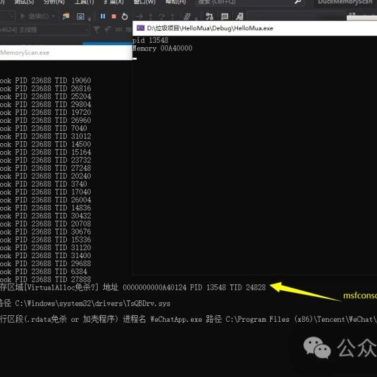The image size is (377, 377).
Task: Click the small dropdown arrow under slashed icon
Action: coord(196,18)
